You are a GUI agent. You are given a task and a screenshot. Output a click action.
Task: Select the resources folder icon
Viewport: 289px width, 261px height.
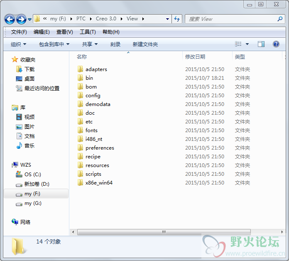[x=80, y=165]
